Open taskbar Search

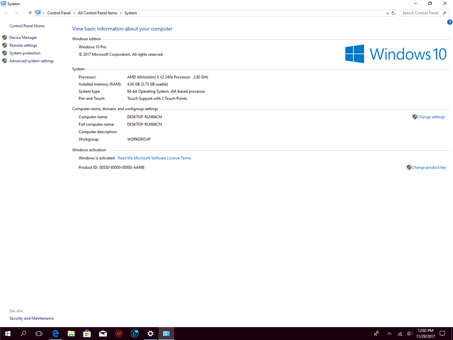coord(23,334)
